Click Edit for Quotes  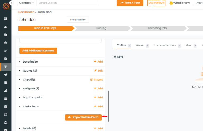pos(99,70)
